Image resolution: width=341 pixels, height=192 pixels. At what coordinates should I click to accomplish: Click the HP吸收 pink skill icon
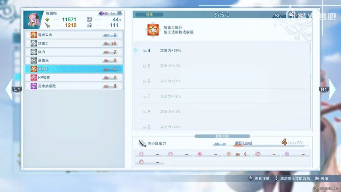pyautogui.click(x=33, y=77)
